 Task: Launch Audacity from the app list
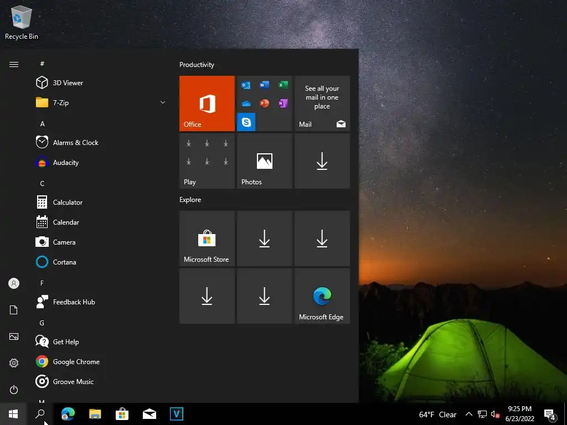point(101,163)
